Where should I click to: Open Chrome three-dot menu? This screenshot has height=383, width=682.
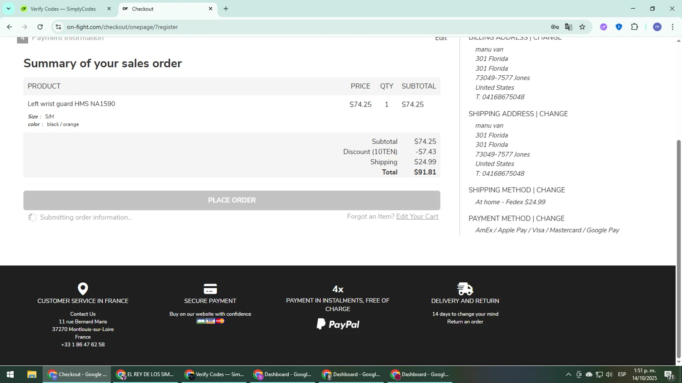tap(672, 27)
